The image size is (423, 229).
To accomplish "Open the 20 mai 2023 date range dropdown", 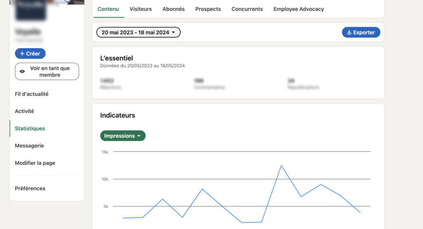I will tap(138, 33).
